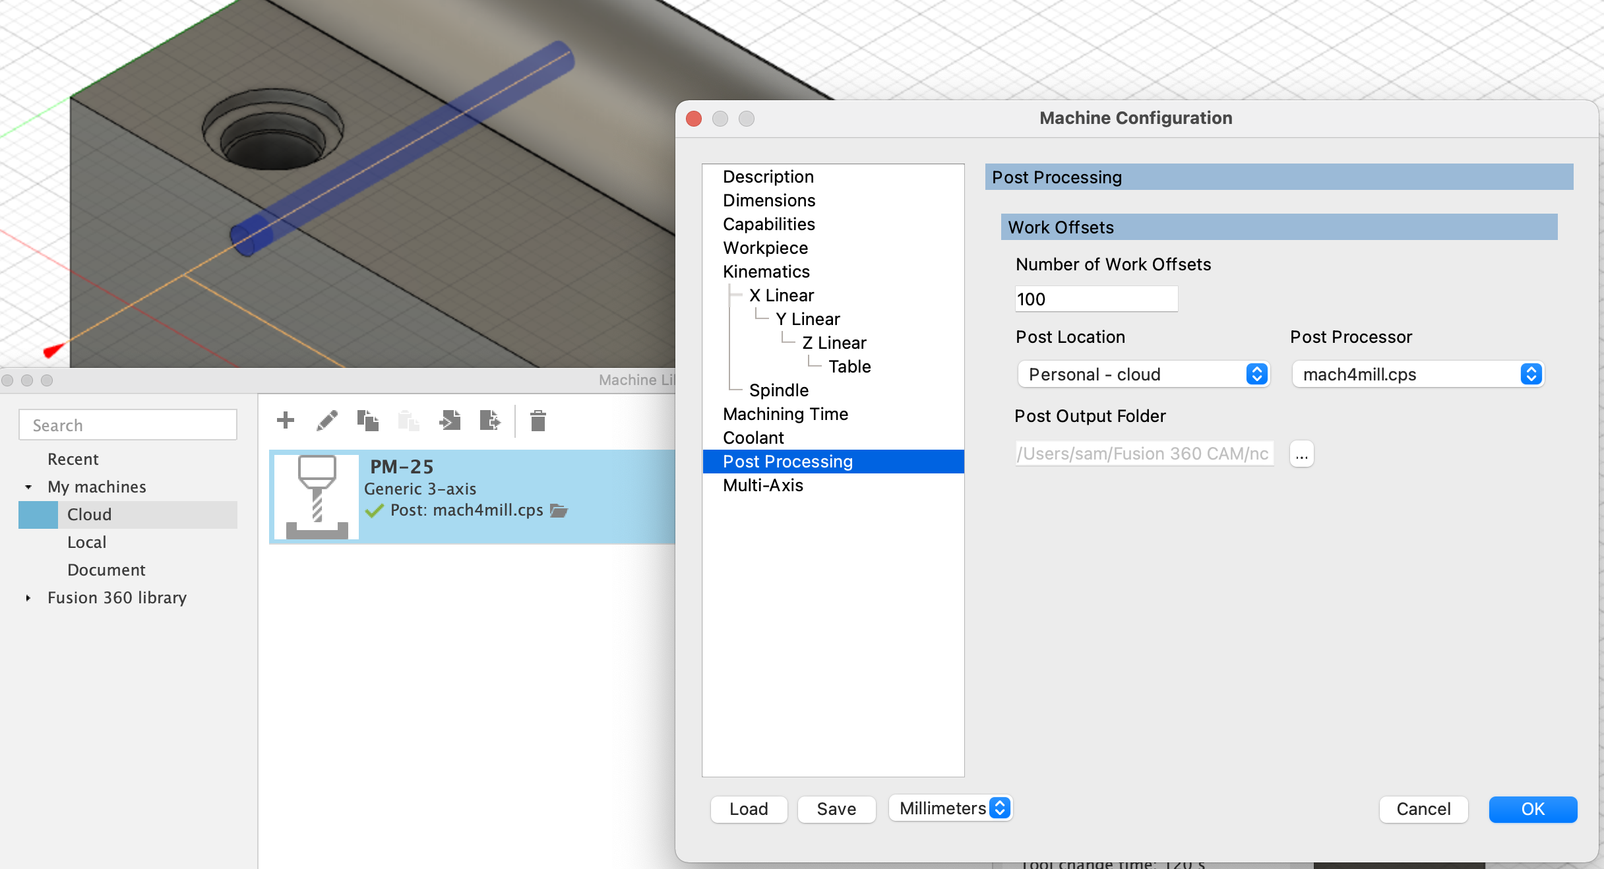
Task: Open the Post Location dropdown
Action: (1143, 375)
